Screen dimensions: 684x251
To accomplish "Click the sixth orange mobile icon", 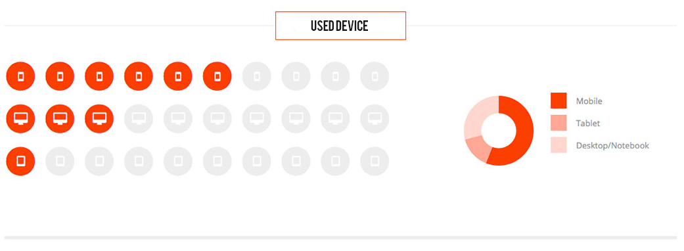I will click(217, 76).
